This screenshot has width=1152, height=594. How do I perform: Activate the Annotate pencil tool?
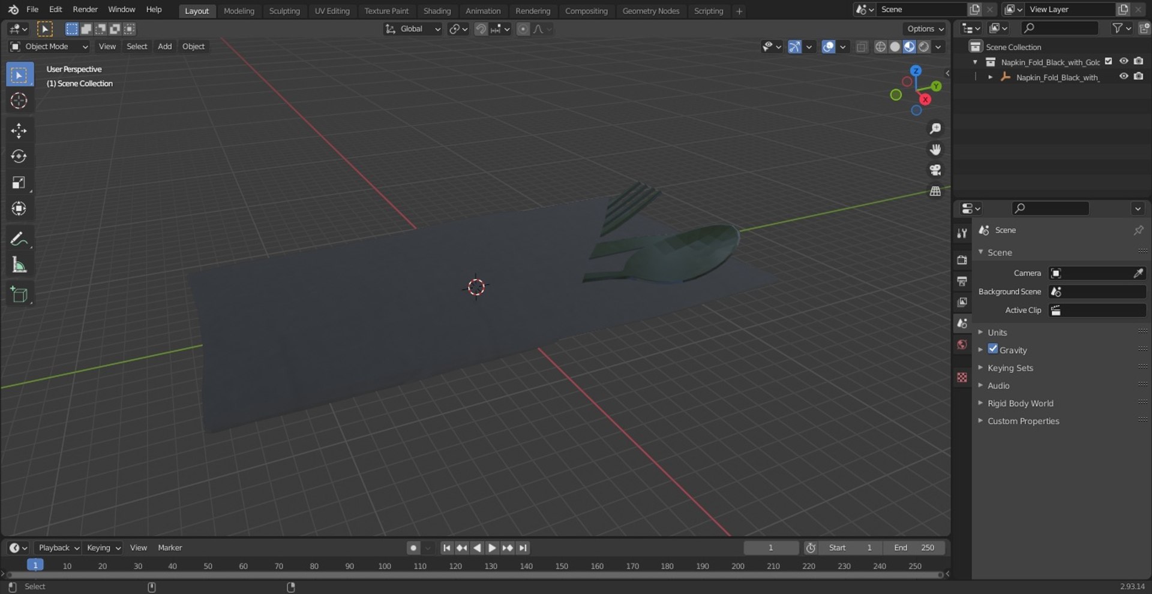[x=19, y=239]
